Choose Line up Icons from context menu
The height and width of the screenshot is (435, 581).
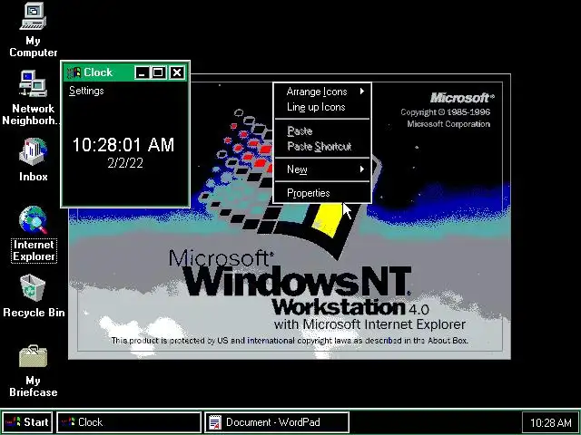(x=322, y=107)
